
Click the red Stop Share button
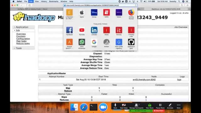point(159,111)
